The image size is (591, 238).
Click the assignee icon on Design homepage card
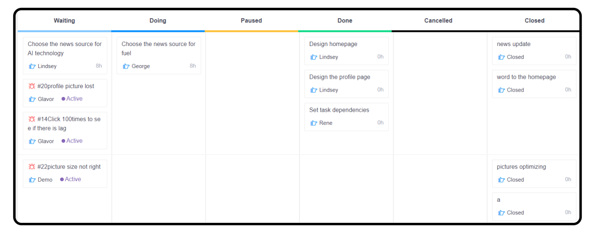coord(314,57)
